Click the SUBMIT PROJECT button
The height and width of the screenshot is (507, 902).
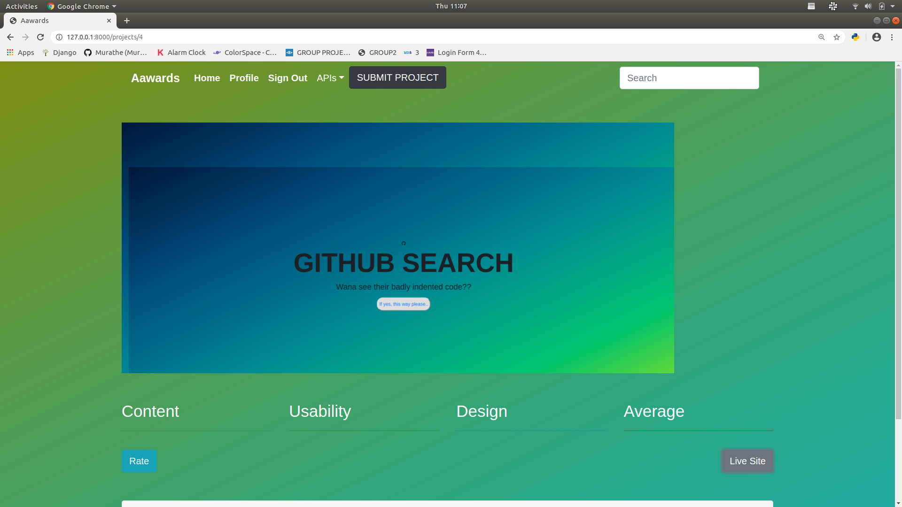(397, 77)
